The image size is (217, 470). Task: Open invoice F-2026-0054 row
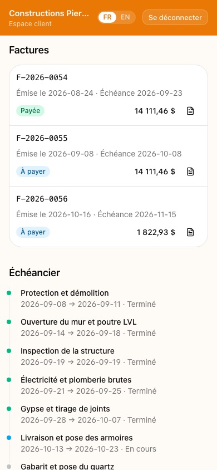point(108,96)
